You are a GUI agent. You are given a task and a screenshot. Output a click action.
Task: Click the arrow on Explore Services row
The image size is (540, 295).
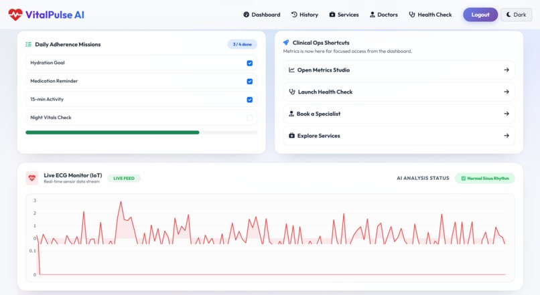tap(507, 136)
